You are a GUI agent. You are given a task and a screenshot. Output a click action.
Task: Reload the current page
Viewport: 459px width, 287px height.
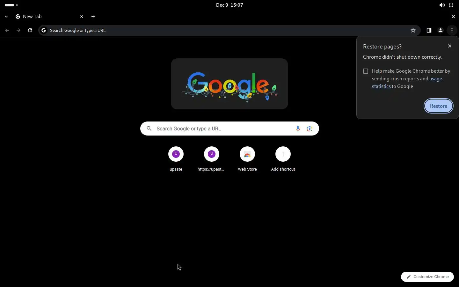[x=30, y=30]
